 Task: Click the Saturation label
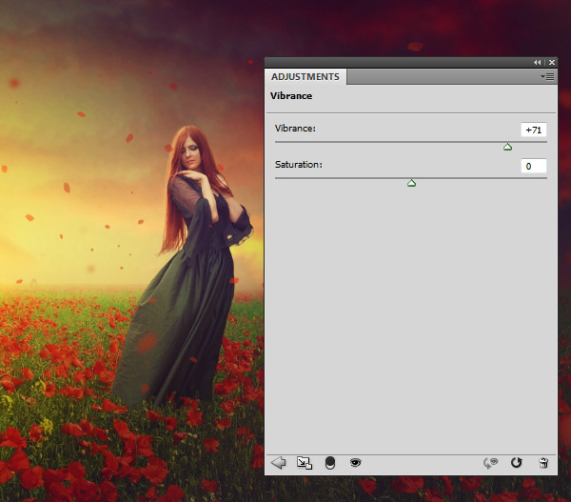pos(298,164)
